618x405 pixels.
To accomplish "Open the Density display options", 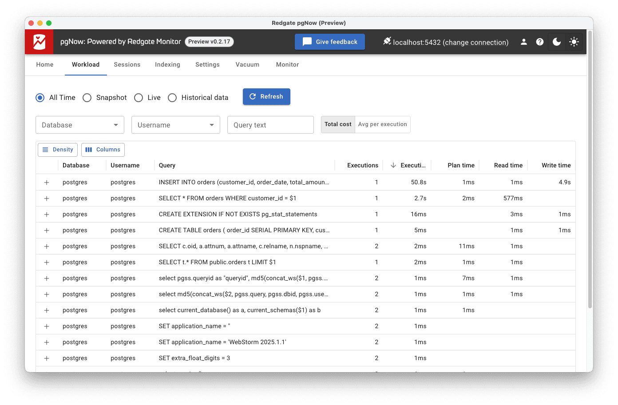I will [57, 150].
